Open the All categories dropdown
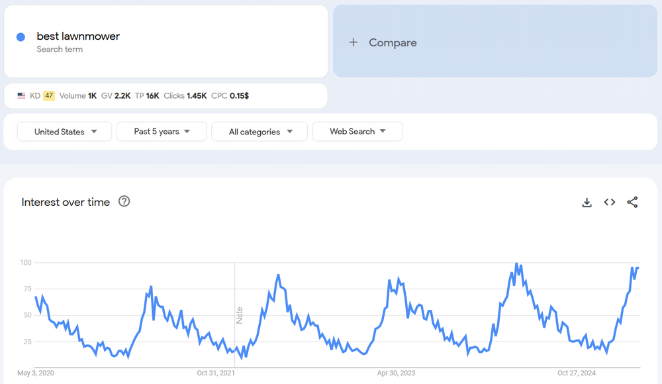Viewport: 662px width, 384px height. 260,132
